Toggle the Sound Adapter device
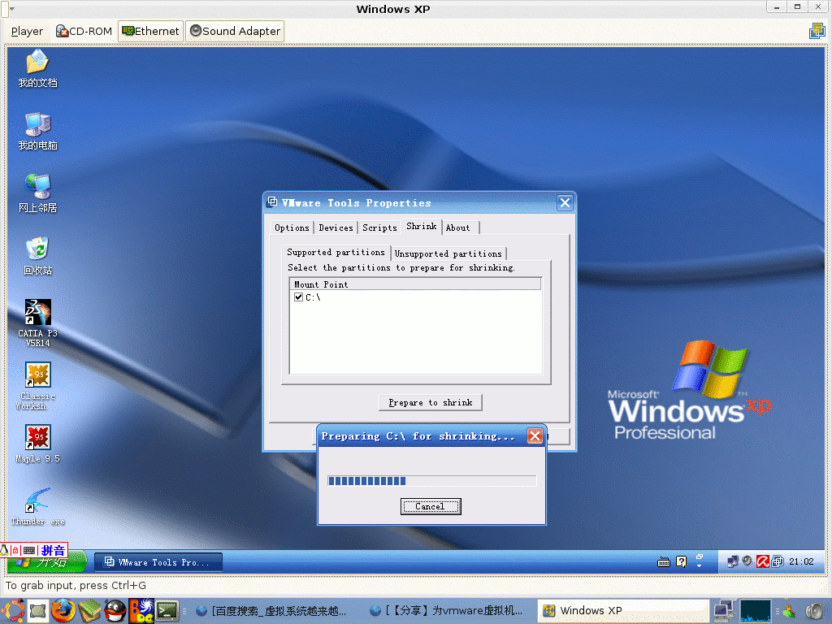This screenshot has width=832, height=624. point(235,32)
